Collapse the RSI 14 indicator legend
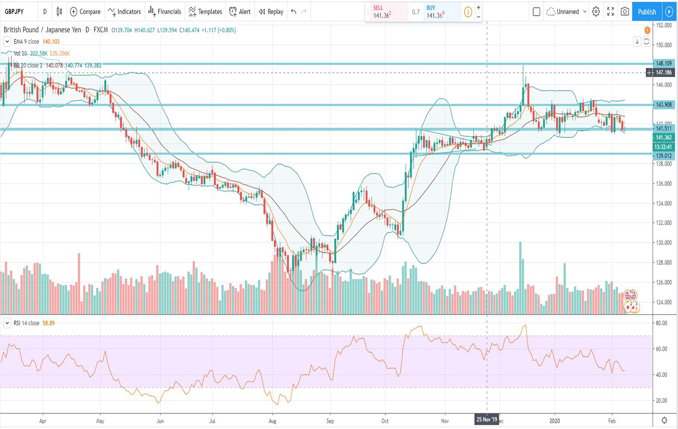This screenshot has height=429, width=678. pyautogui.click(x=7, y=323)
